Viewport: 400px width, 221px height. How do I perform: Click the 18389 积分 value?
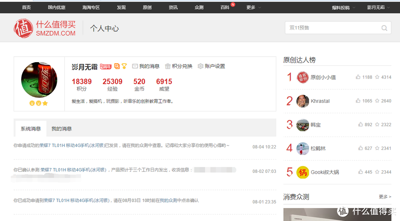click(81, 81)
